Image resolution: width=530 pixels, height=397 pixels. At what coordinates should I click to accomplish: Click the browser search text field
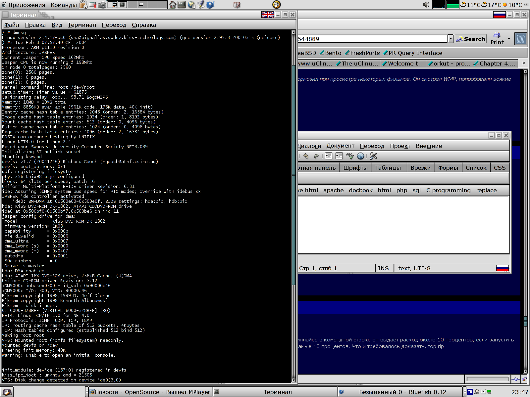(x=371, y=39)
